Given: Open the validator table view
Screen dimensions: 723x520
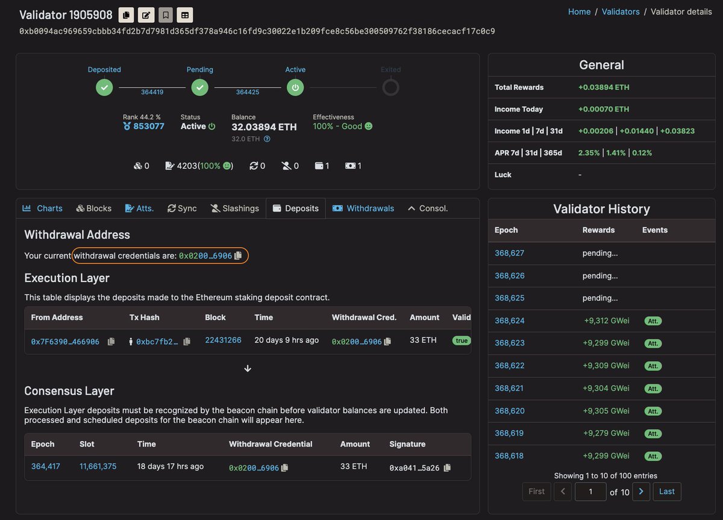Looking at the screenshot, I should 184,14.
